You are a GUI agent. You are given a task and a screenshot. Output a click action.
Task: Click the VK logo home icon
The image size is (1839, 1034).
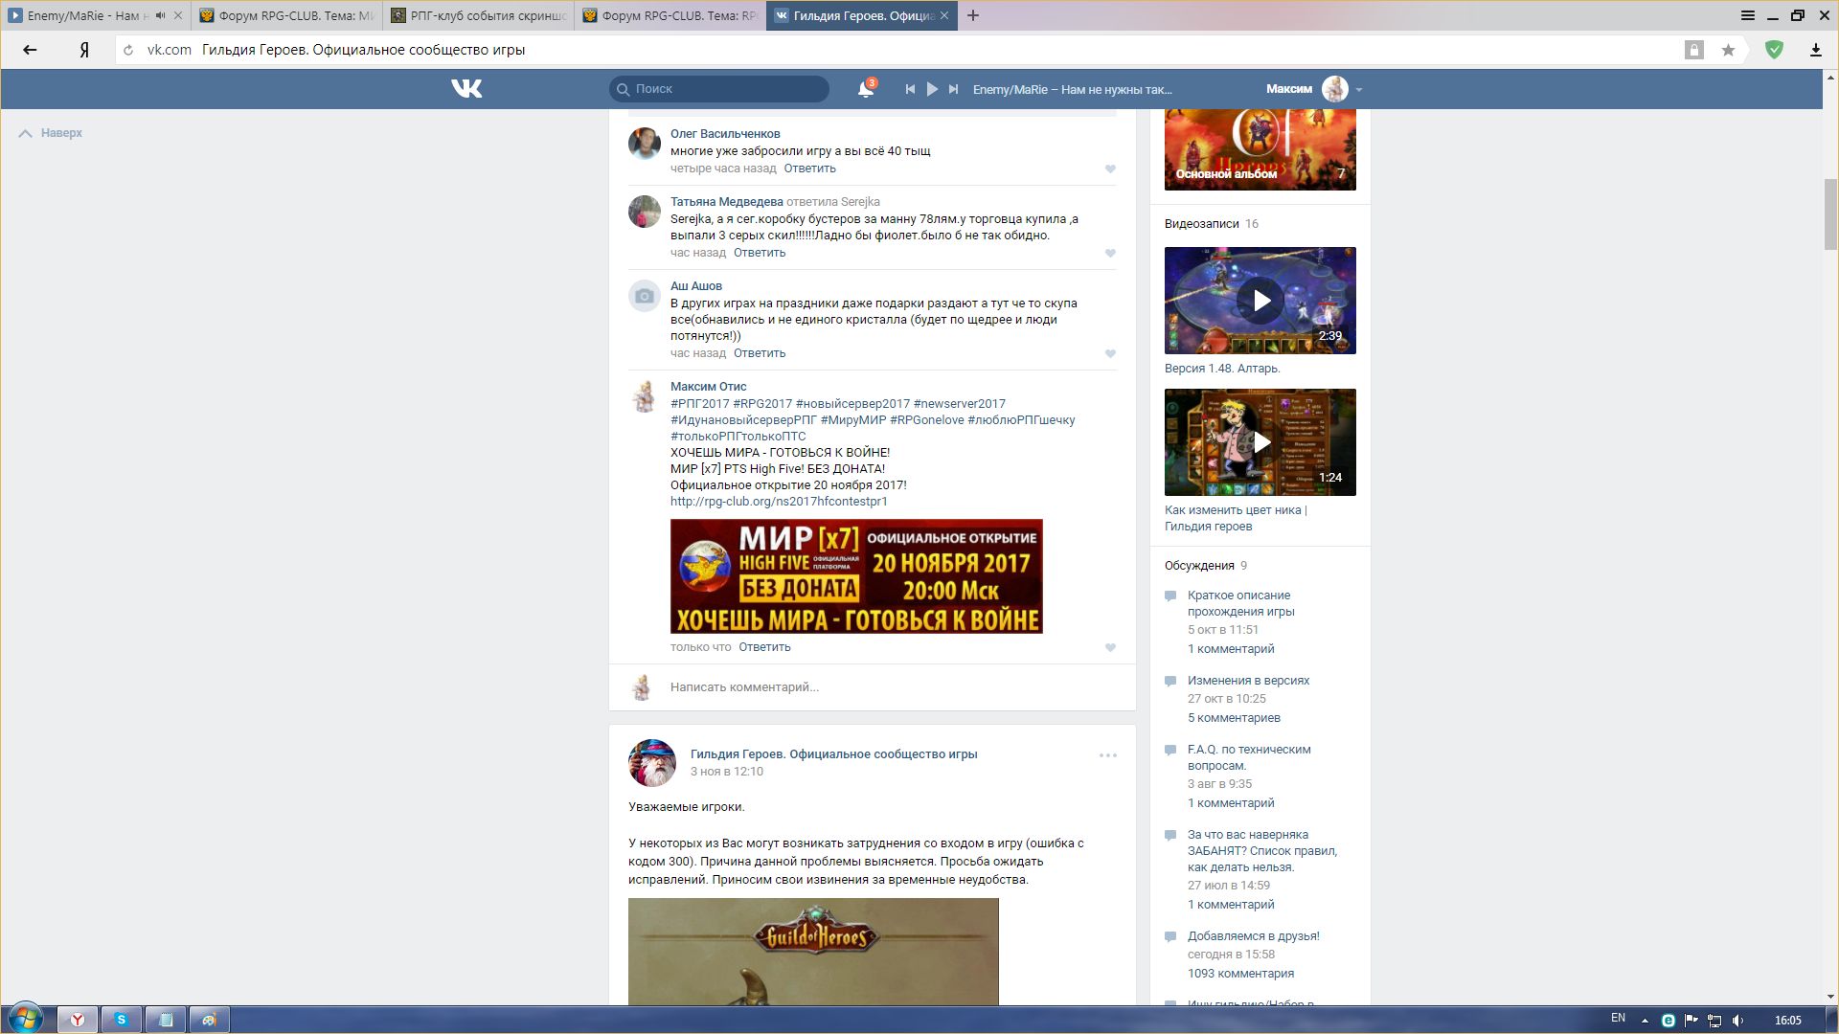[466, 89]
